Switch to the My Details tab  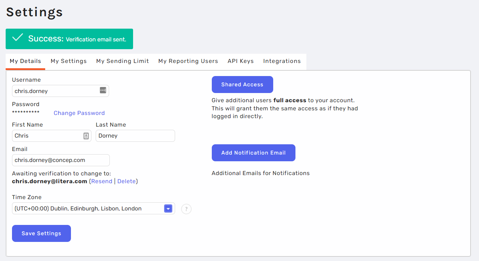click(x=25, y=61)
